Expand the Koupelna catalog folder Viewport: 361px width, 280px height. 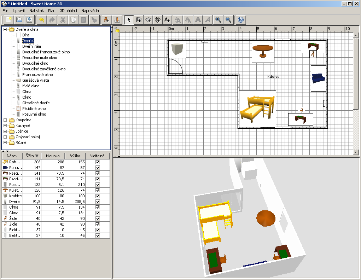(x=5, y=120)
